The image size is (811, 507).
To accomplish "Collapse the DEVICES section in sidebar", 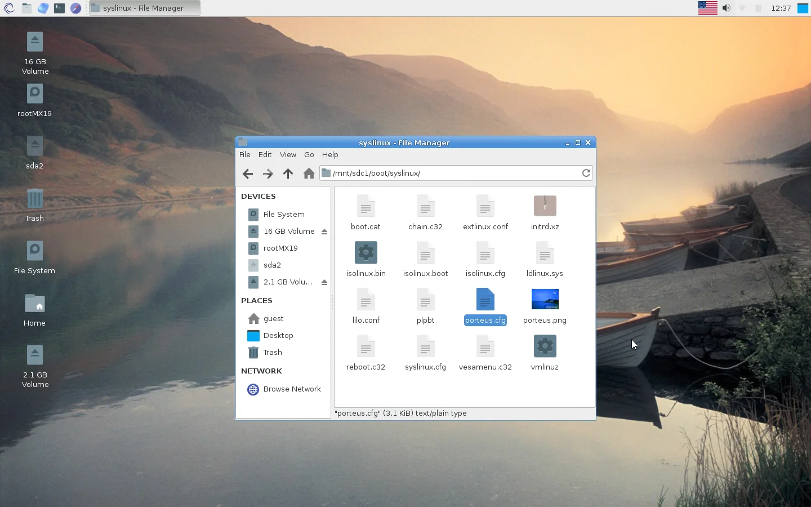I will tap(258, 196).
